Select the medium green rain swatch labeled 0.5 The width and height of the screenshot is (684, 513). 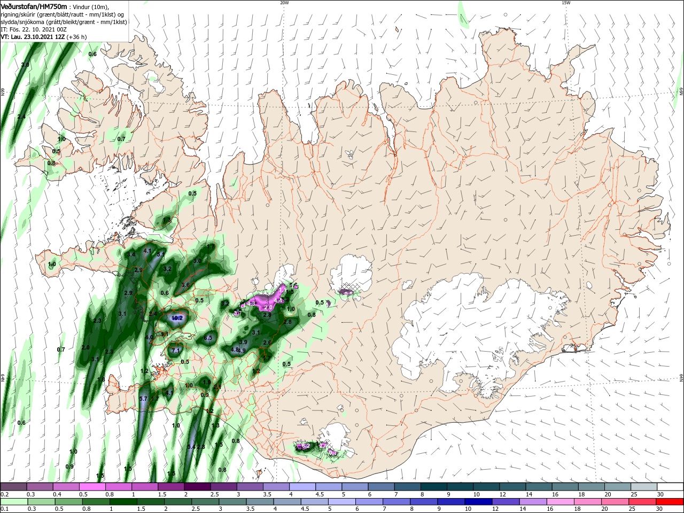point(68,502)
